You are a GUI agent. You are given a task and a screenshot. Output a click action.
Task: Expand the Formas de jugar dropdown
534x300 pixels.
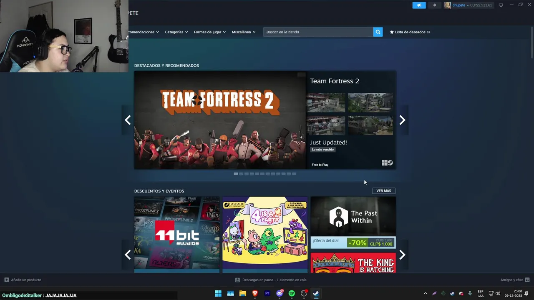pos(209,32)
